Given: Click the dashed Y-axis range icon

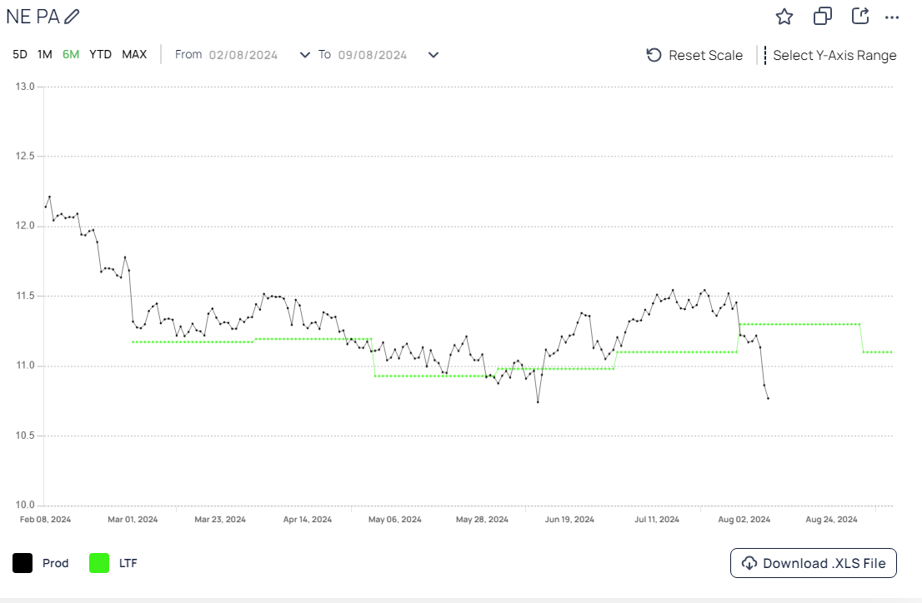Looking at the screenshot, I should coord(764,55).
